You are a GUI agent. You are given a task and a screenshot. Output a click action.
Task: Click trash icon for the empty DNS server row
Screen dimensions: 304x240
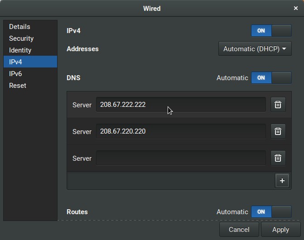click(278, 158)
